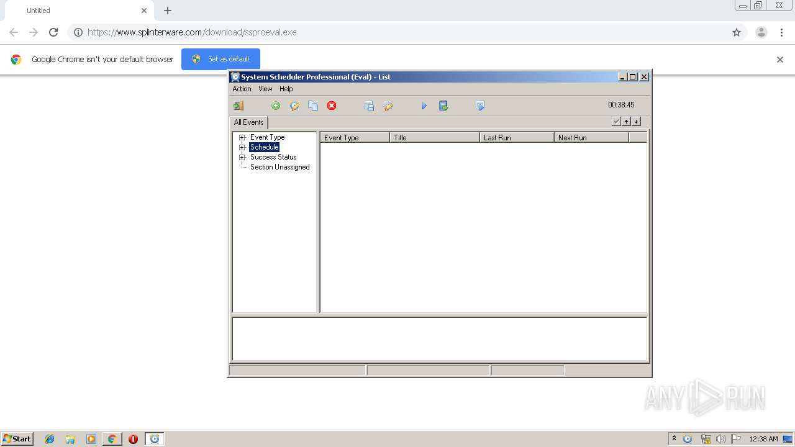
Task: Add a new event with green plus
Action: pyautogui.click(x=276, y=106)
